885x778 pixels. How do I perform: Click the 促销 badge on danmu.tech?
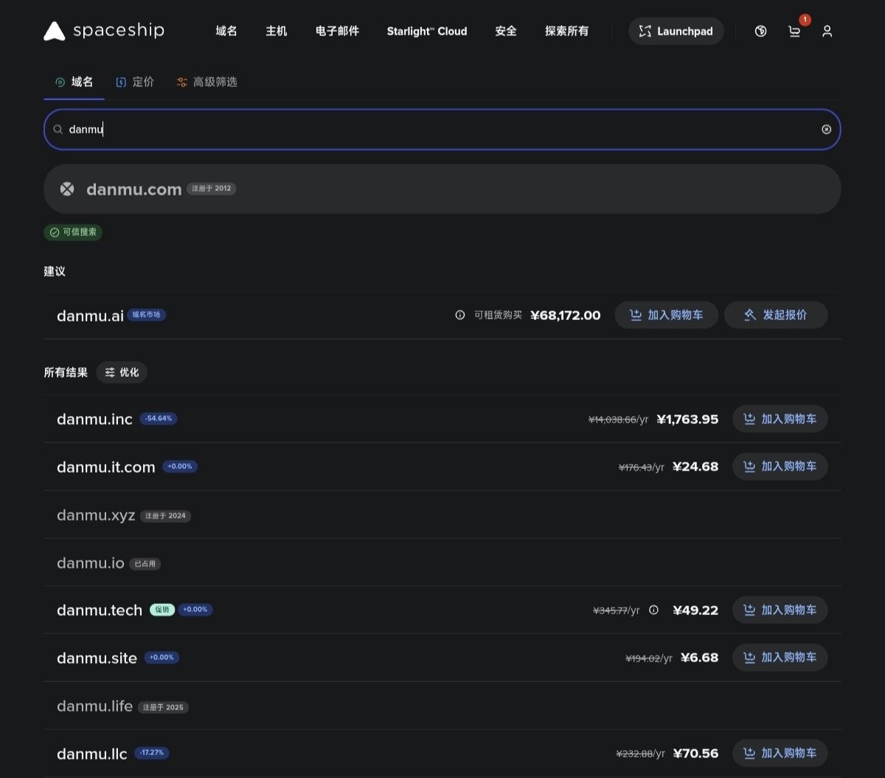(x=162, y=610)
